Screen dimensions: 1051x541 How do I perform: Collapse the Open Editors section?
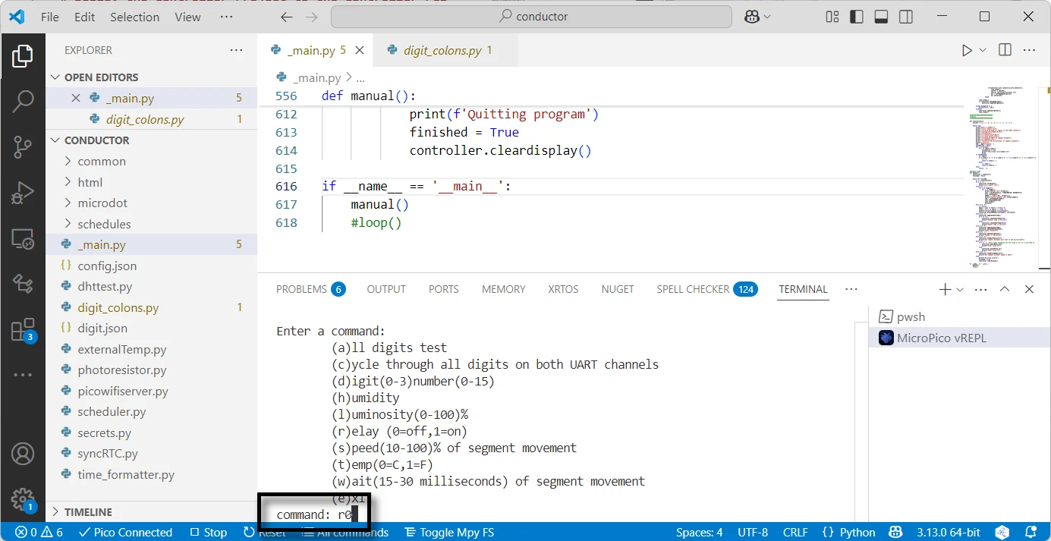[x=152, y=77]
